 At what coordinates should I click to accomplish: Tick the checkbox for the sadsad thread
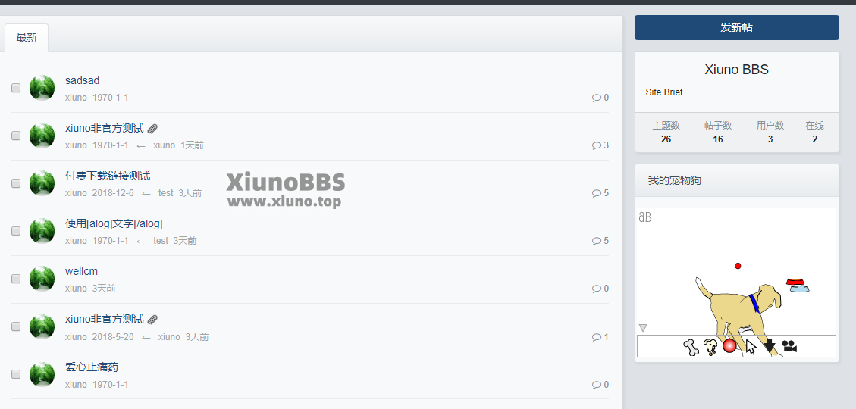16,88
